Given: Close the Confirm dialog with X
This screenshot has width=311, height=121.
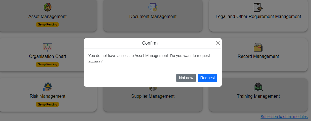Looking at the screenshot, I should coord(218,43).
